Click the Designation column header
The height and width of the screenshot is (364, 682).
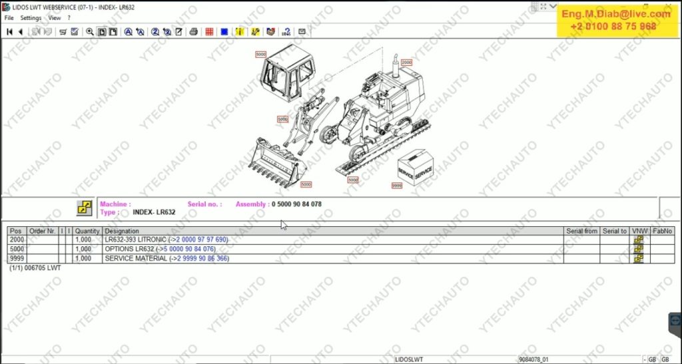point(333,231)
